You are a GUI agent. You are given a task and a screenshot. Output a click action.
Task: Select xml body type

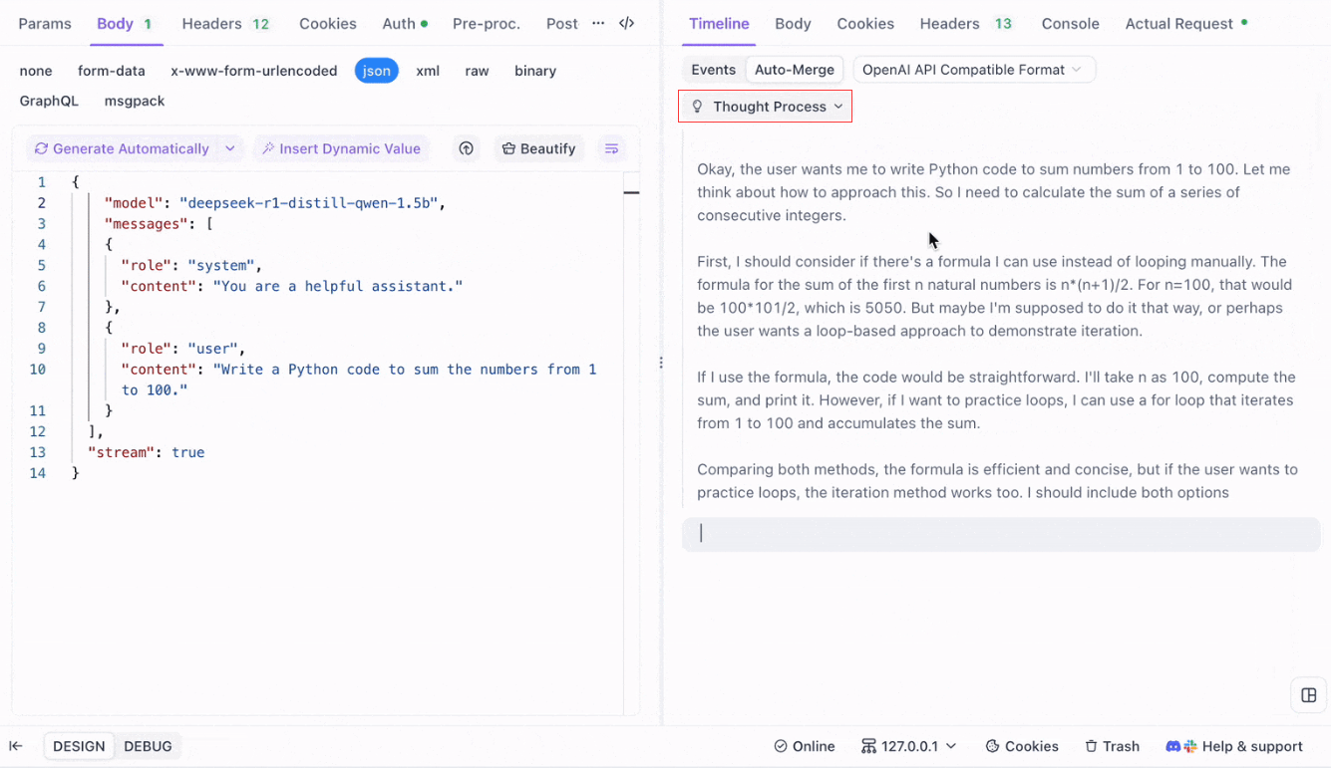[428, 71]
